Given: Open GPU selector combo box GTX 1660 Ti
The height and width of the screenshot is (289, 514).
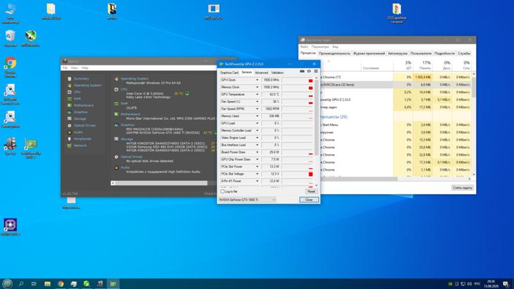Looking at the screenshot, I should (x=247, y=200).
